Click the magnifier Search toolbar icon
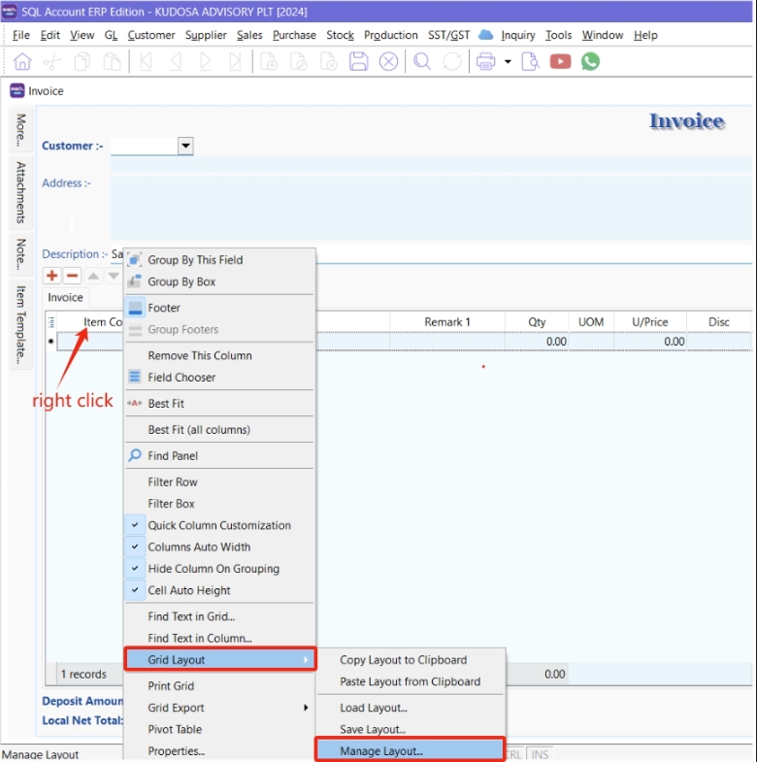Screen dimensions: 757x762 (422, 61)
